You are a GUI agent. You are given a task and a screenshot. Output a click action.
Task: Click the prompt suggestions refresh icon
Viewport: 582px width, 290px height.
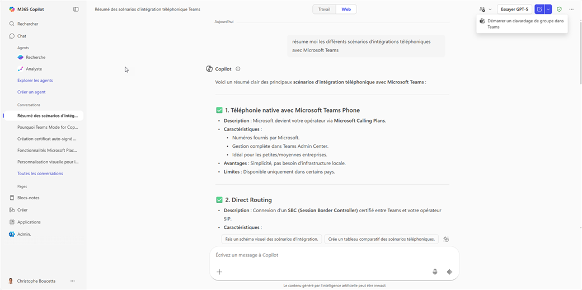click(446, 239)
